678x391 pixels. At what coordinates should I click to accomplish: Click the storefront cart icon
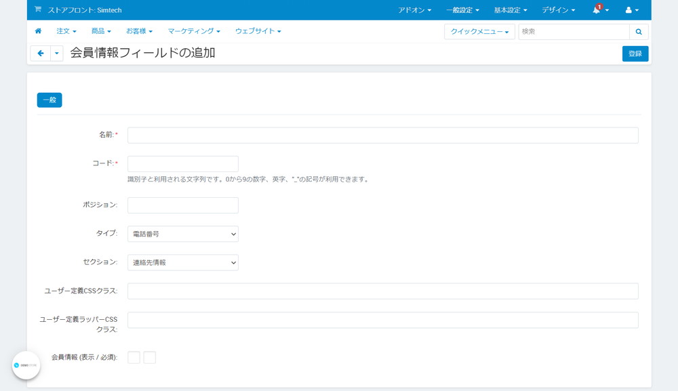tap(37, 9)
